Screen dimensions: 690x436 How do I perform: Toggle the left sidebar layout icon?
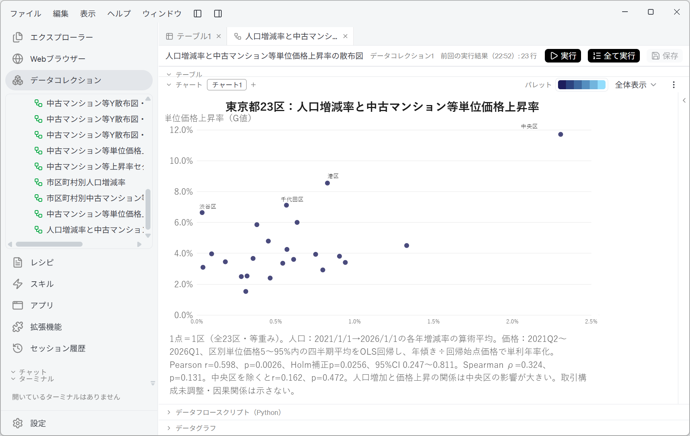(198, 14)
